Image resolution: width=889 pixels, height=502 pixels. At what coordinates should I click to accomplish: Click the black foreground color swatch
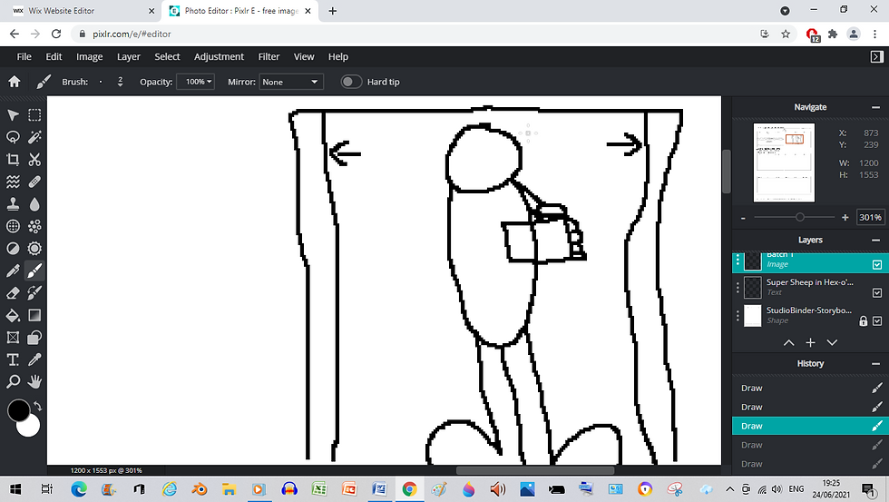pyautogui.click(x=18, y=410)
